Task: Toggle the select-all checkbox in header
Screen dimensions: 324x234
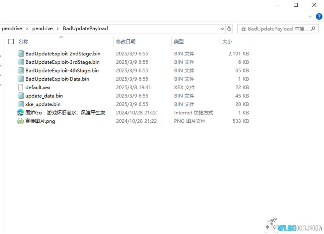Action: point(11,42)
